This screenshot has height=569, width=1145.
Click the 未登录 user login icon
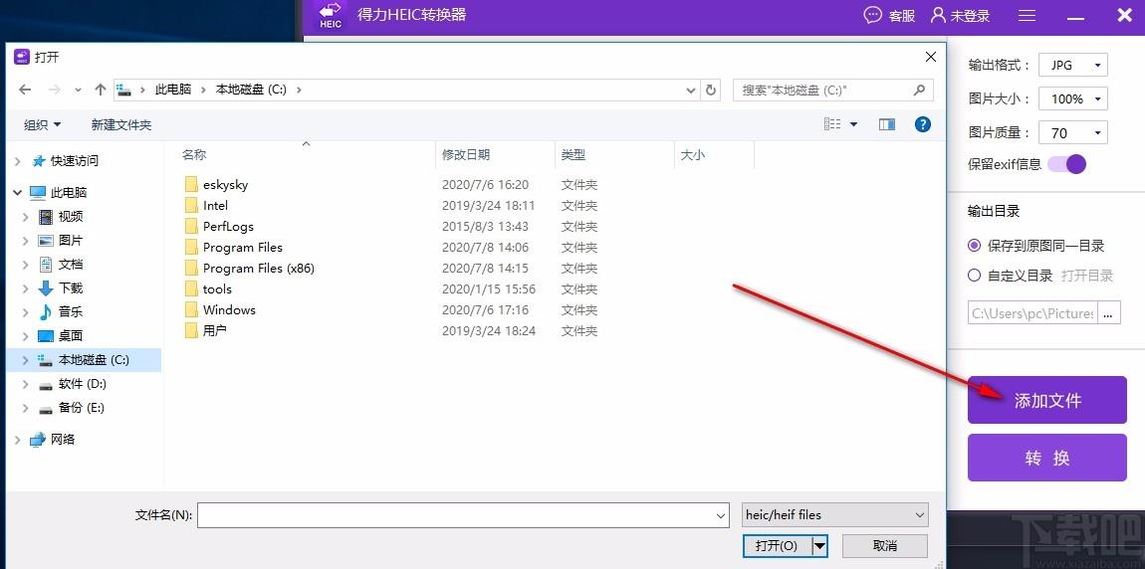pyautogui.click(x=938, y=15)
